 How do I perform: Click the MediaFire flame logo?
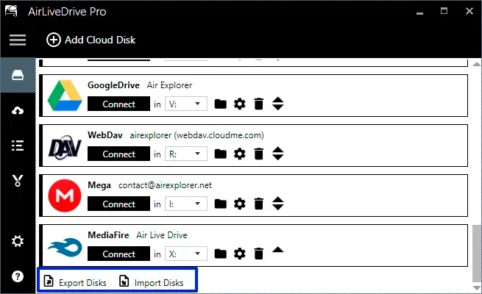(65, 247)
